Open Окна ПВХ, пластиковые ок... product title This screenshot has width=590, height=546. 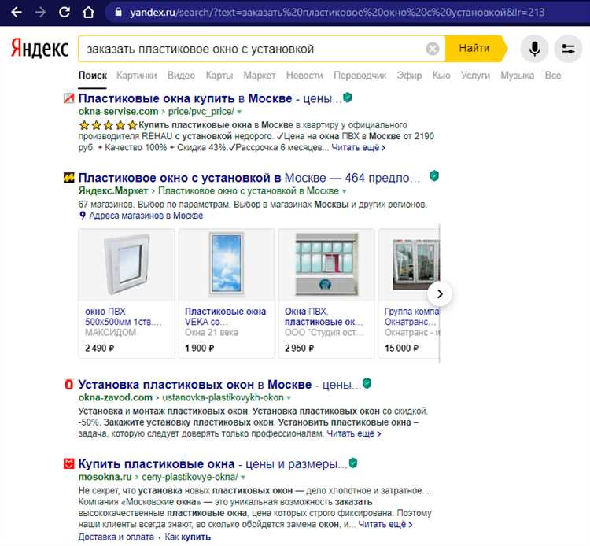tap(323, 316)
